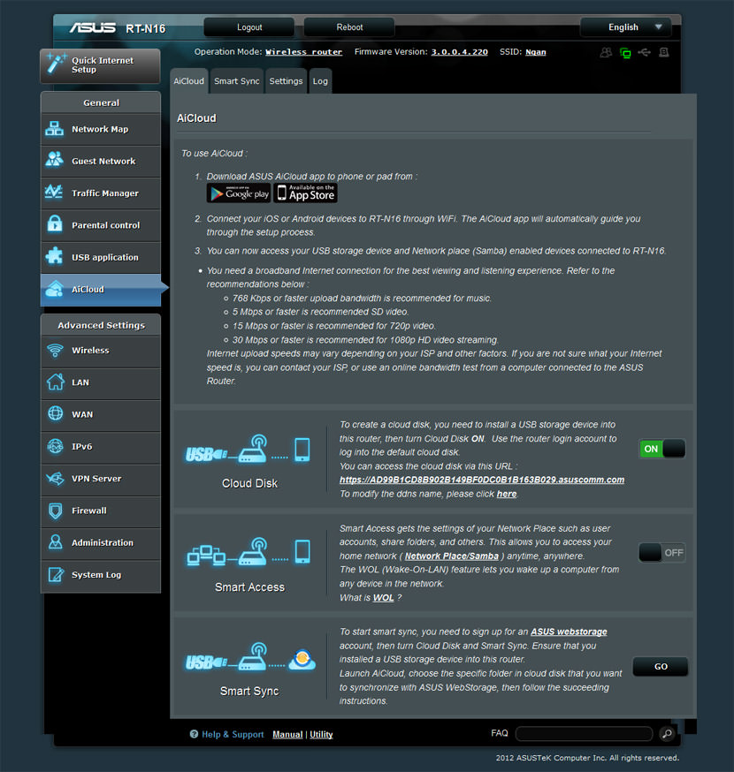Click the SSID Ngan link
This screenshot has height=772, width=734.
[x=535, y=52]
